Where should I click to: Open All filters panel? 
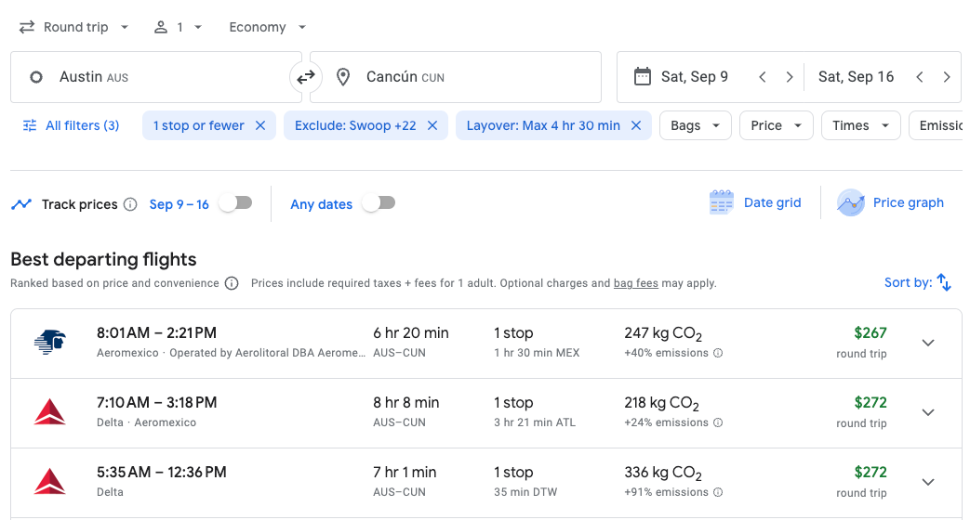click(72, 125)
